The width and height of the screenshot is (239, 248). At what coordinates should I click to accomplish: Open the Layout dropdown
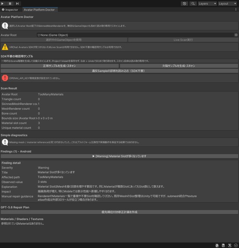pyautogui.click(x=227, y=3)
